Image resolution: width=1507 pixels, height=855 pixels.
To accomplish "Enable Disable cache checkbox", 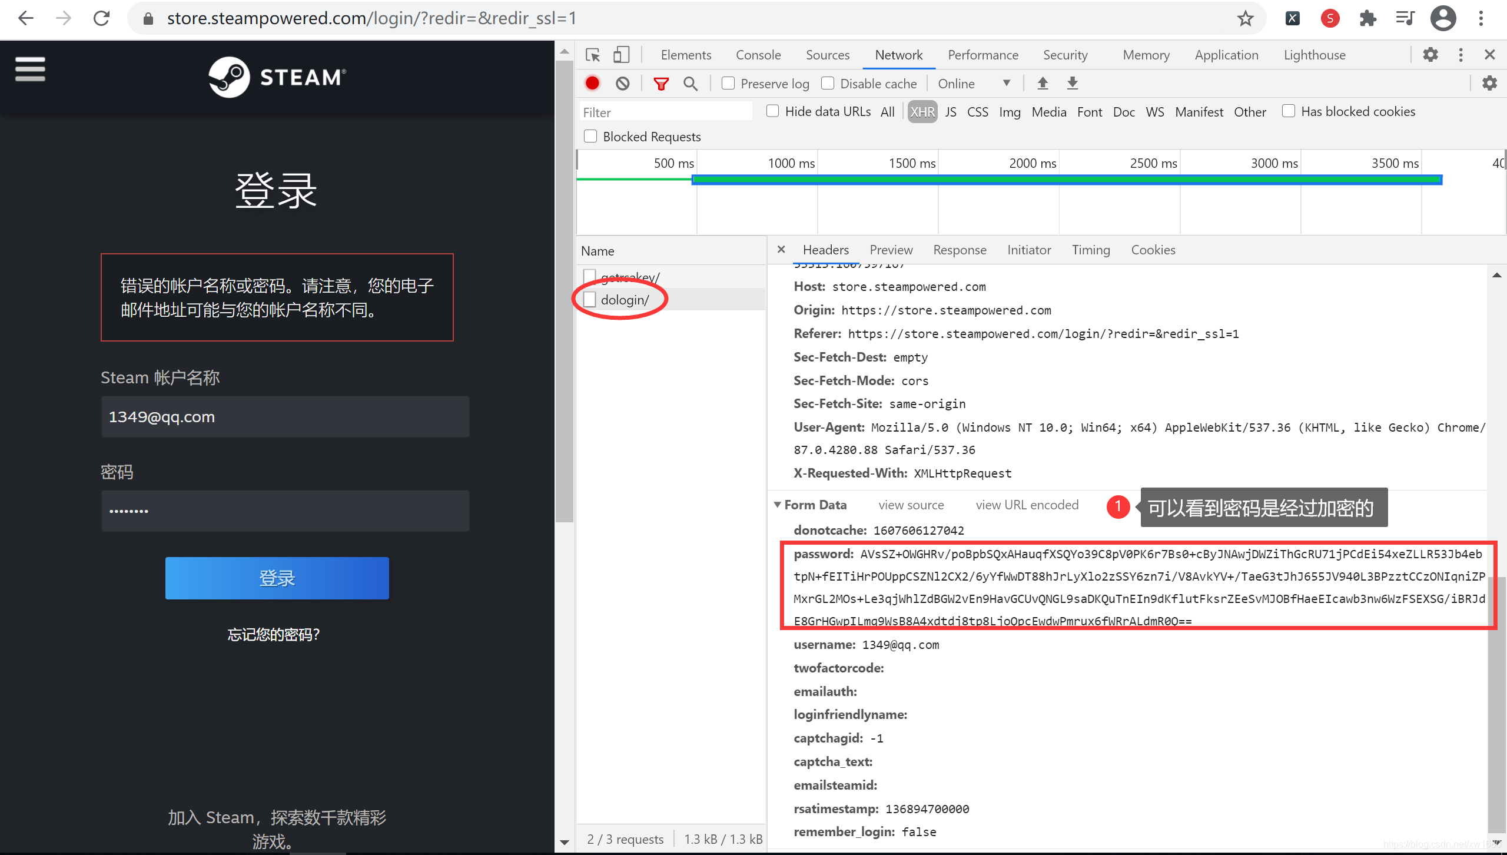I will click(828, 84).
